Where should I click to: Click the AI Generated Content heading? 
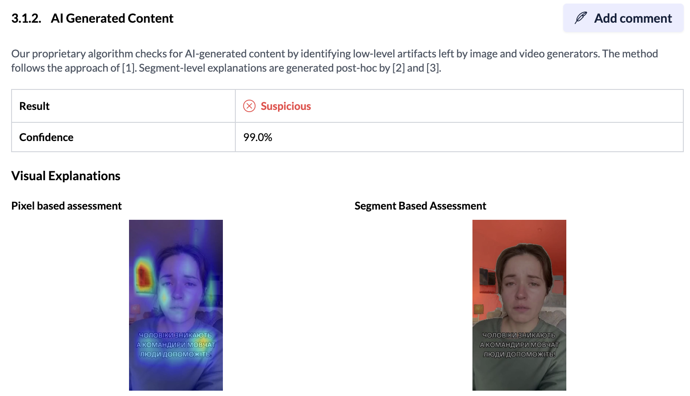(112, 18)
